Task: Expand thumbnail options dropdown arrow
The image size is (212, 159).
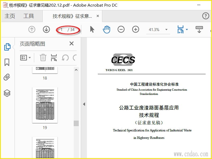Action: pos(30,58)
